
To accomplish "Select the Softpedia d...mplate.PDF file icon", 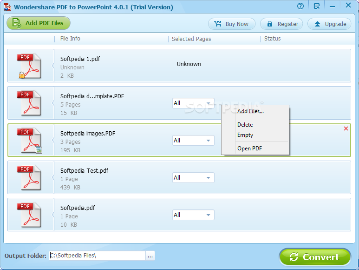I will pyautogui.click(x=29, y=103).
